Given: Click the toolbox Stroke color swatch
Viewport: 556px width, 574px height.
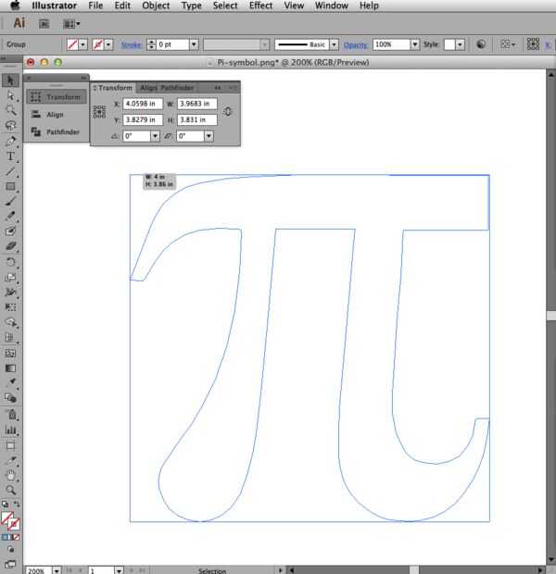Looking at the screenshot, I should pyautogui.click(x=15, y=524).
